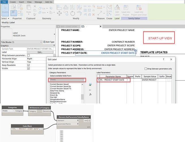Screen dimensions: 185x142
Task: Expand the Join geometry dropdown arrow
Action: 48,12
